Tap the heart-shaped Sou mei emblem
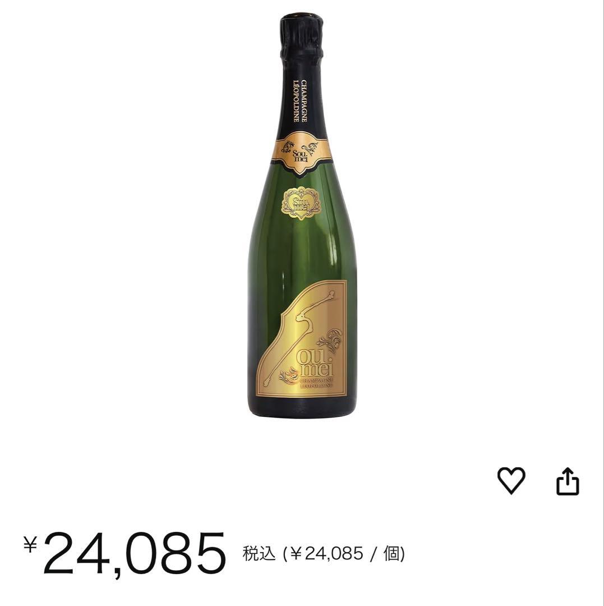This screenshot has width=604, height=606. pyautogui.click(x=301, y=202)
